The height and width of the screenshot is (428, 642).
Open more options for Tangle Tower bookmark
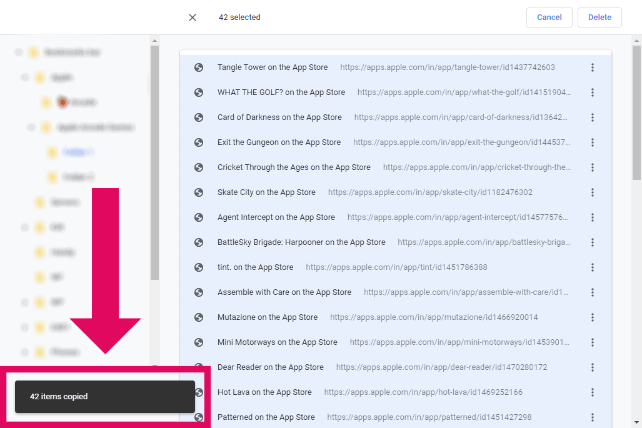(593, 67)
